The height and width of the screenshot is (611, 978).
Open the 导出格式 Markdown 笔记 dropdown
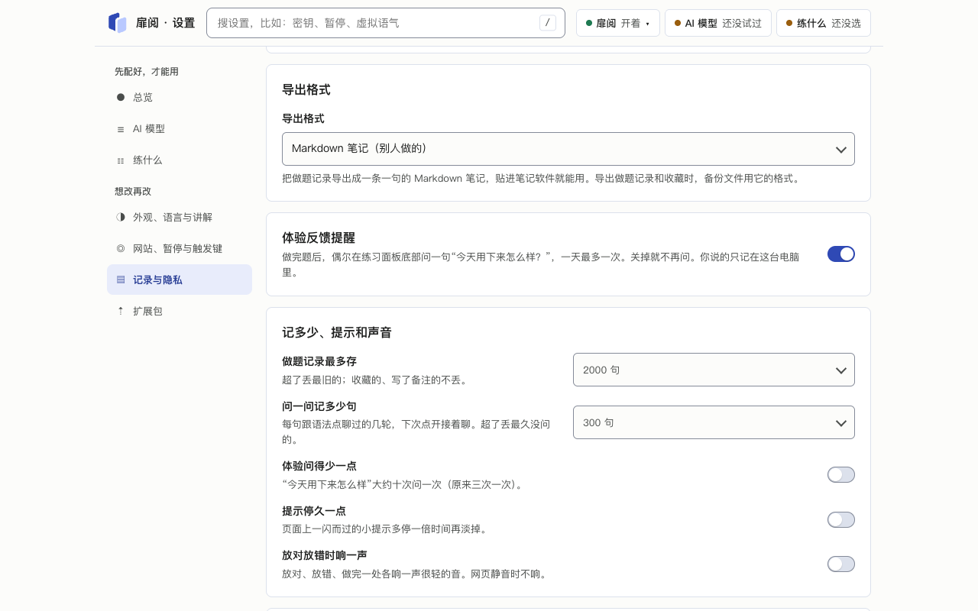(568, 149)
